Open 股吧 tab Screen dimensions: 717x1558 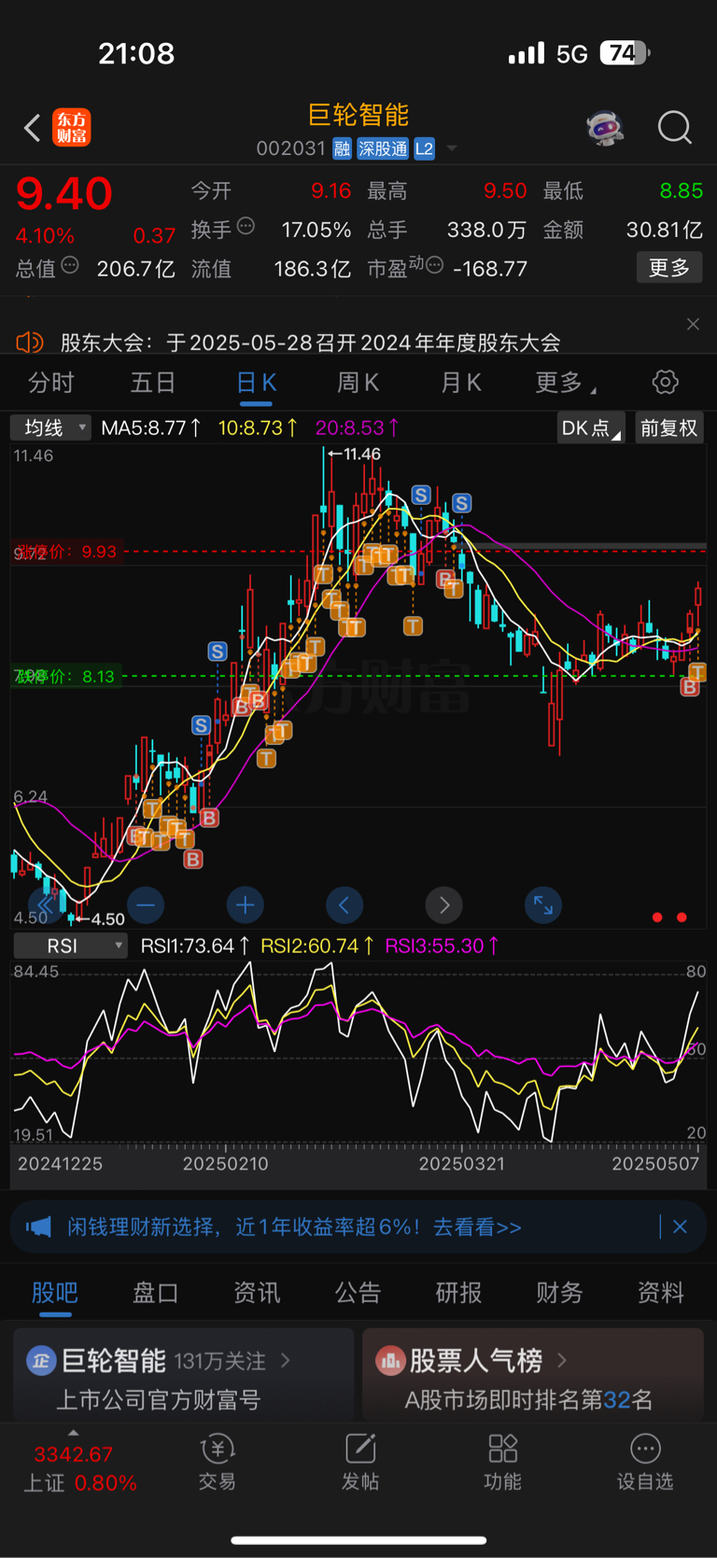click(55, 1292)
